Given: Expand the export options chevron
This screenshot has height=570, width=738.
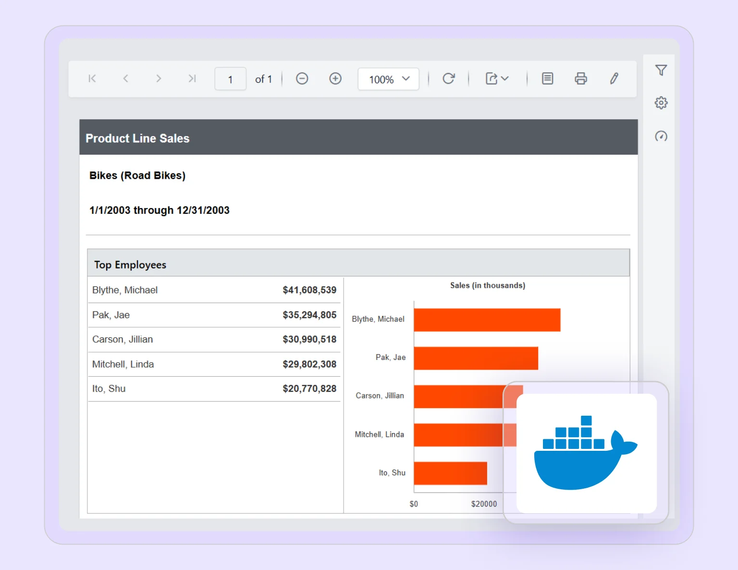Looking at the screenshot, I should [x=504, y=78].
